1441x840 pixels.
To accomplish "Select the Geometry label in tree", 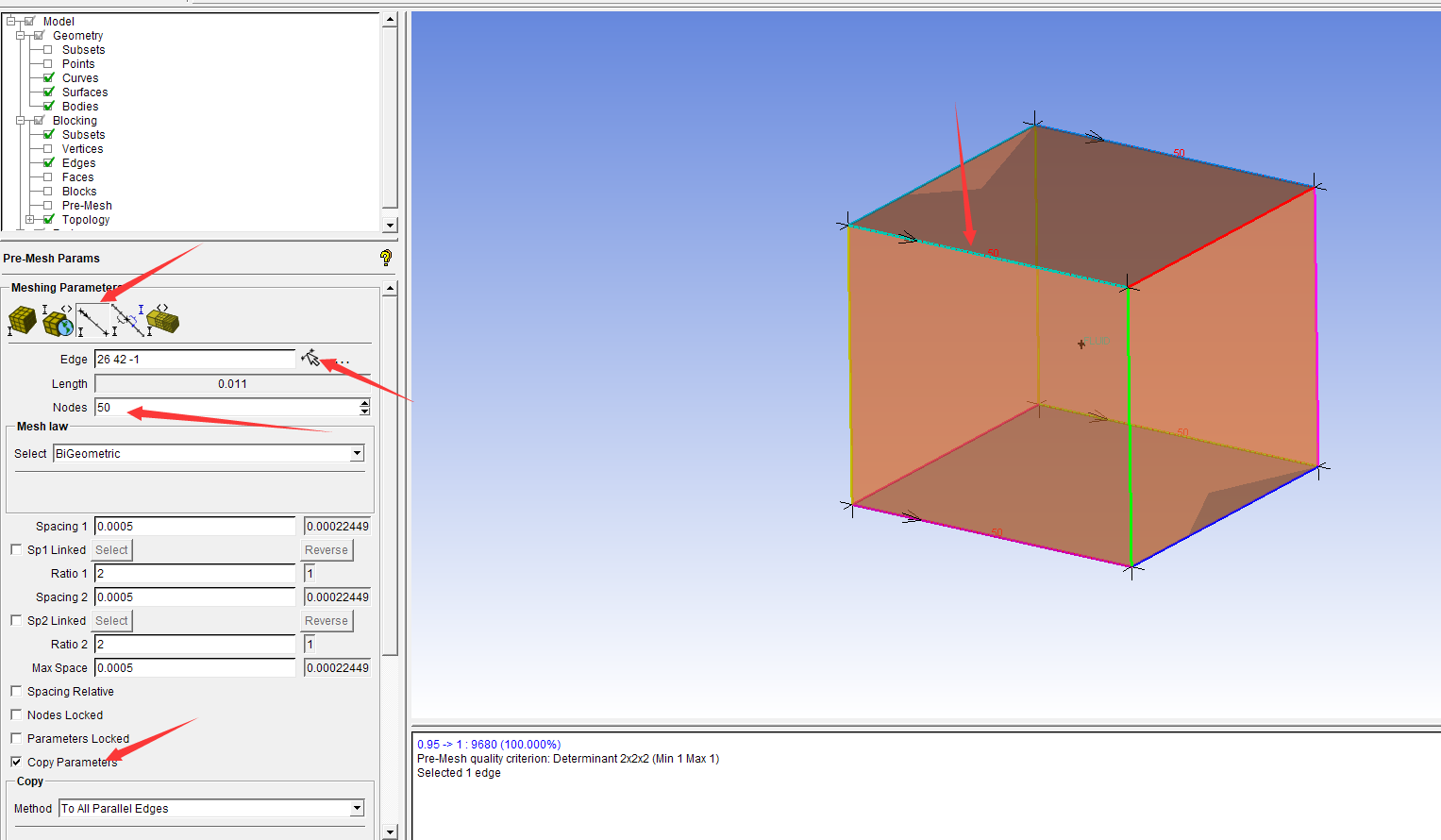I will tap(77, 35).
